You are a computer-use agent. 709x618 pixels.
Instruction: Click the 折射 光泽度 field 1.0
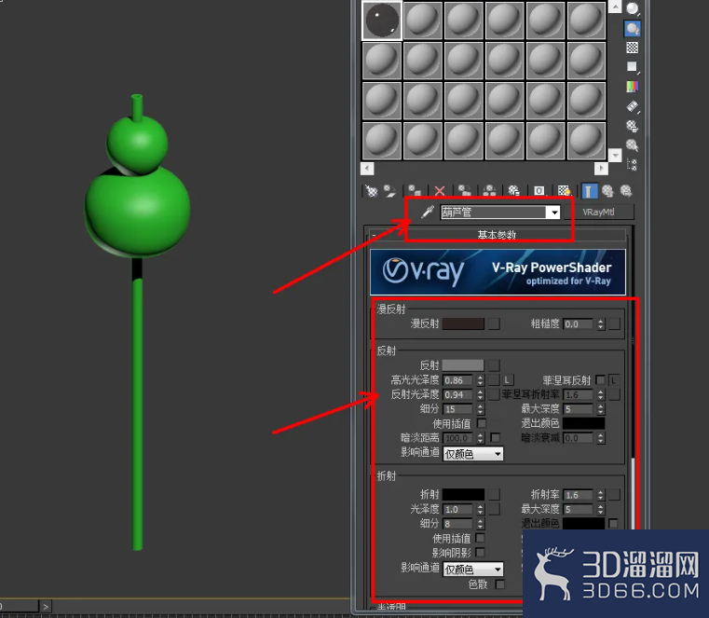click(x=457, y=510)
